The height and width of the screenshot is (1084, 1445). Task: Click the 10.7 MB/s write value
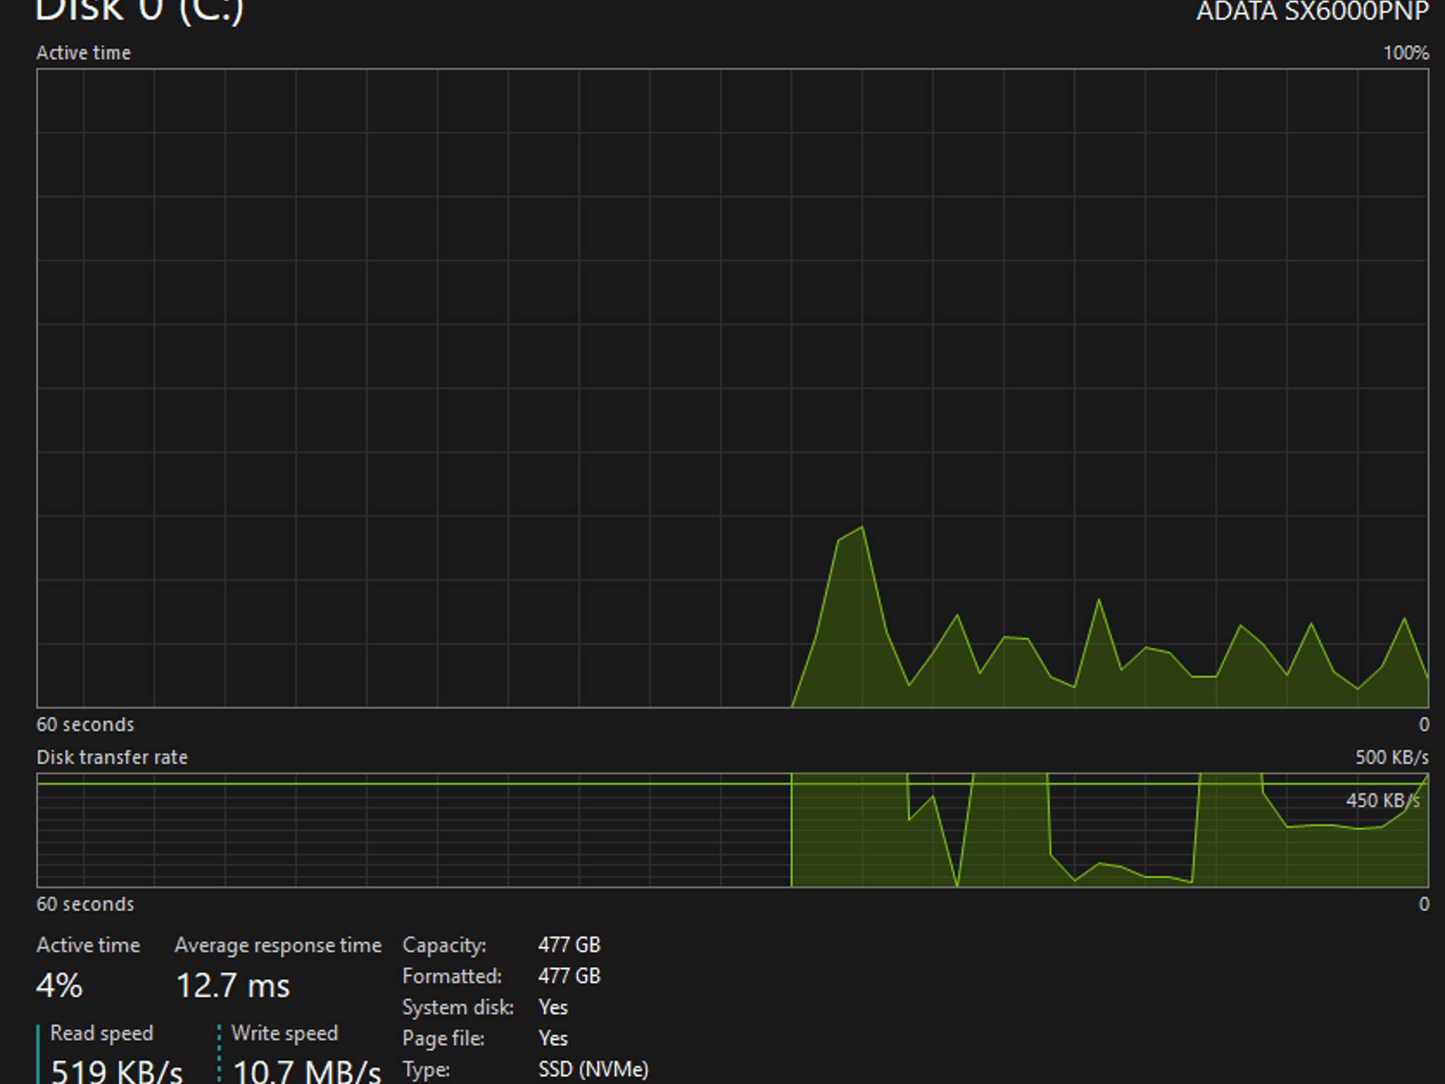click(x=306, y=1071)
